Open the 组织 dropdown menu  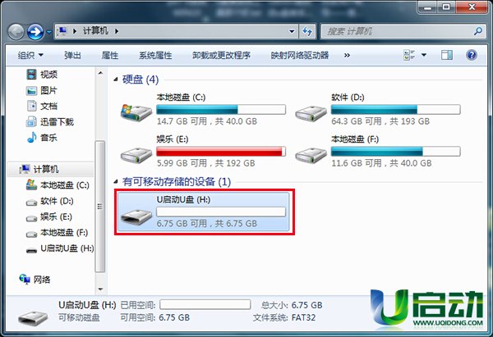coord(30,56)
